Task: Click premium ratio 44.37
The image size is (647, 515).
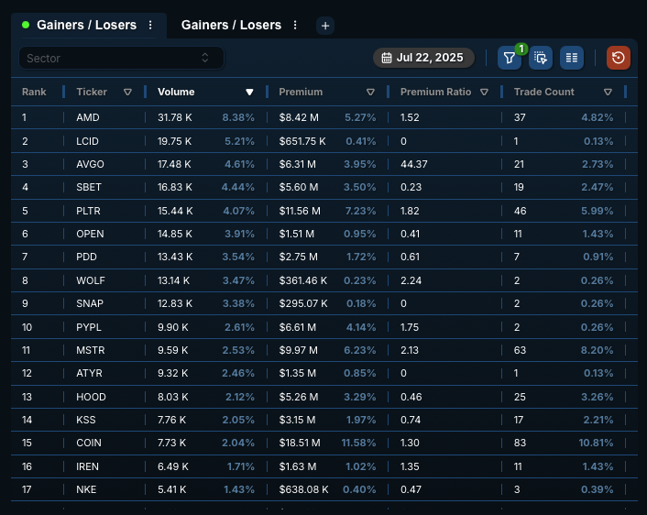Action: pos(414,164)
